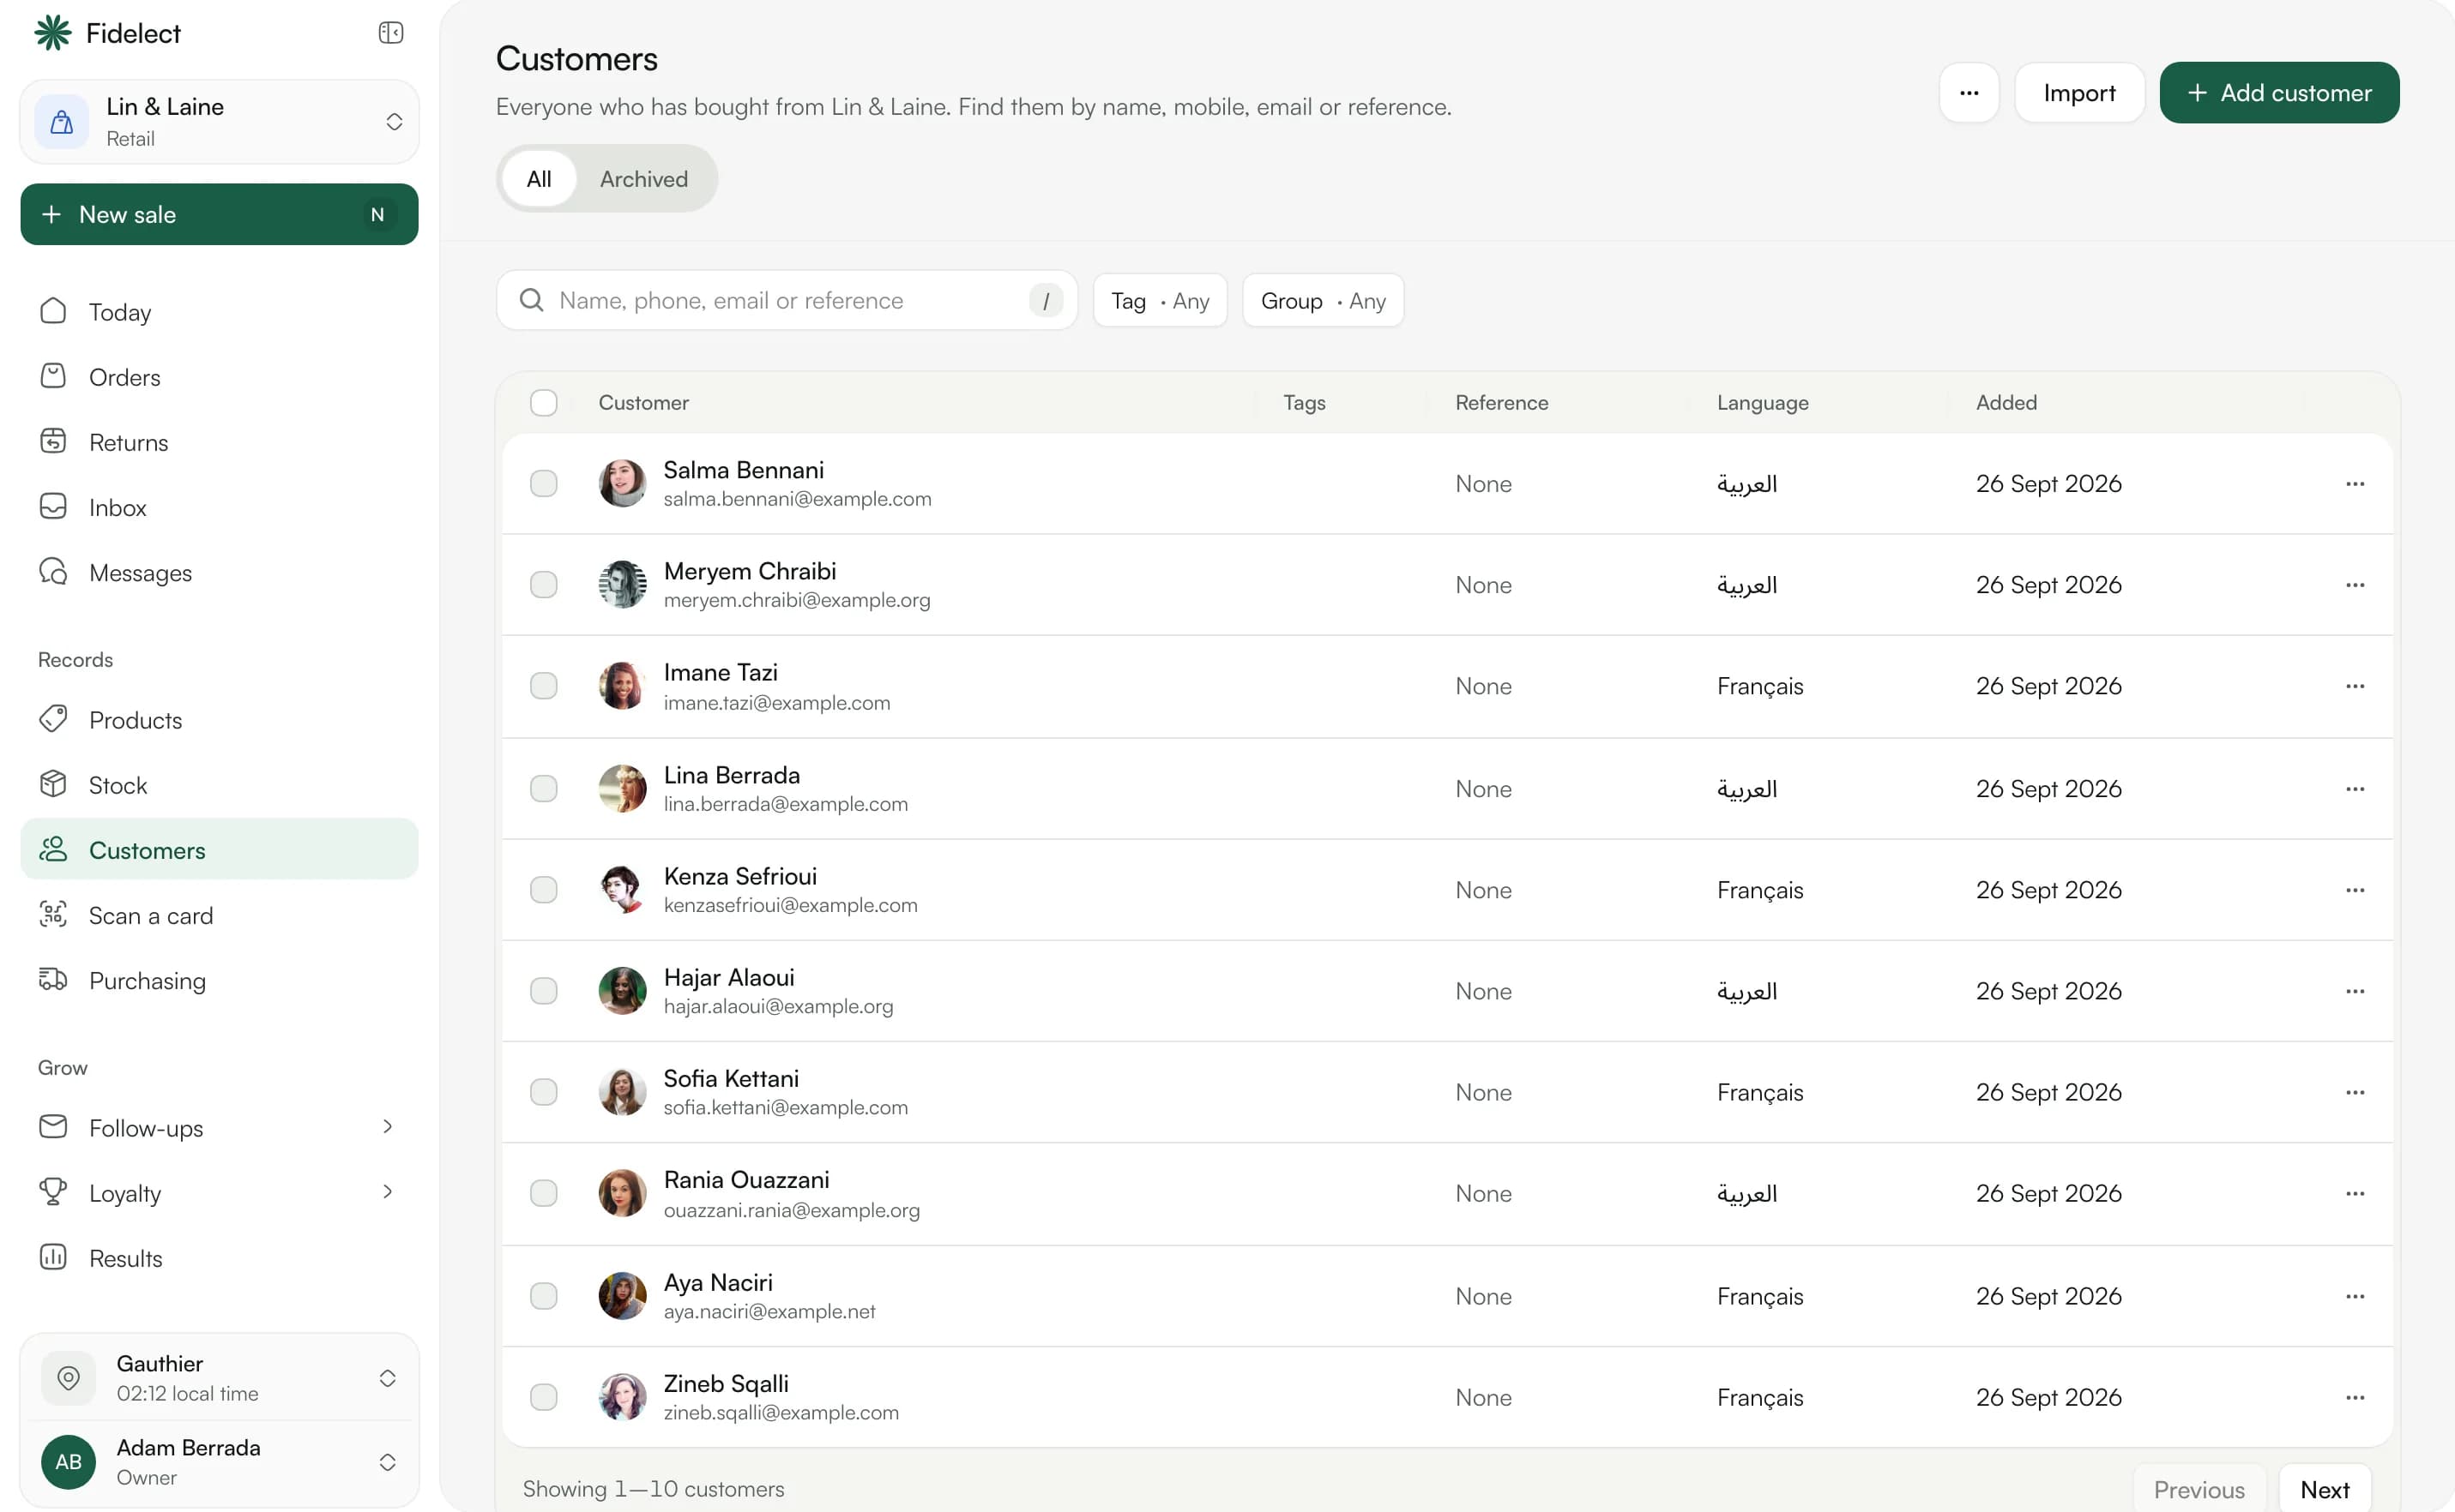Image resolution: width=2455 pixels, height=1512 pixels.
Task: Select Meryem Chraibi's row checkbox
Action: (x=544, y=585)
